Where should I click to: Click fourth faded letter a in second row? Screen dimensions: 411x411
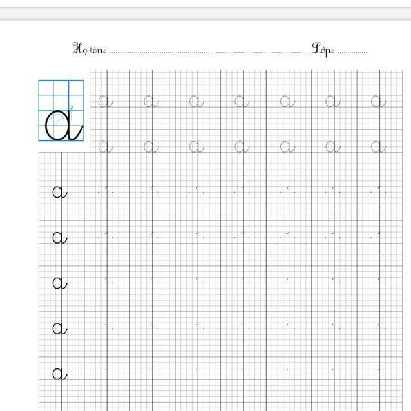[242, 147]
